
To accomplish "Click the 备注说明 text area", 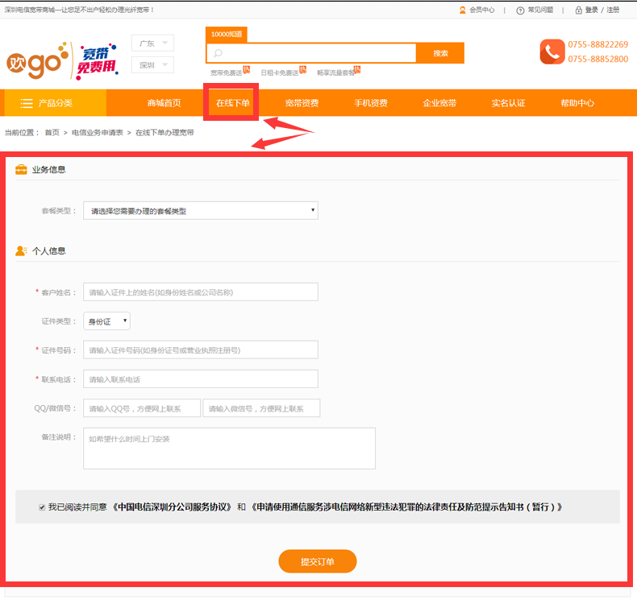I will pos(229,448).
